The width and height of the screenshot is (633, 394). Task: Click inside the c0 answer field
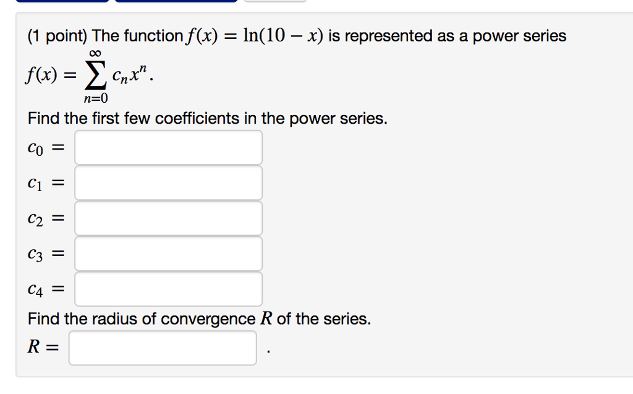point(168,147)
